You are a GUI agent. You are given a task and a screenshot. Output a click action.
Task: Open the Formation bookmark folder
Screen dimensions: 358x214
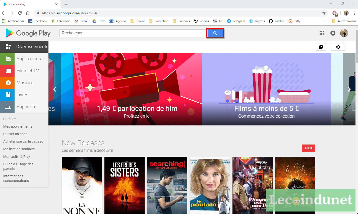pyautogui.click(x=159, y=21)
